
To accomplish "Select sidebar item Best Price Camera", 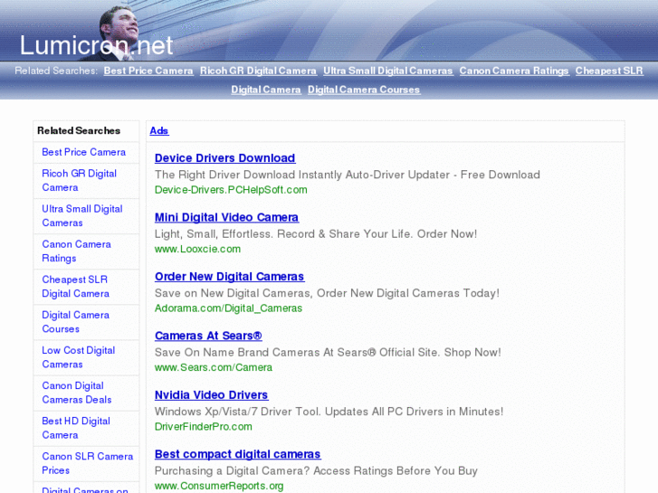I will pos(83,152).
